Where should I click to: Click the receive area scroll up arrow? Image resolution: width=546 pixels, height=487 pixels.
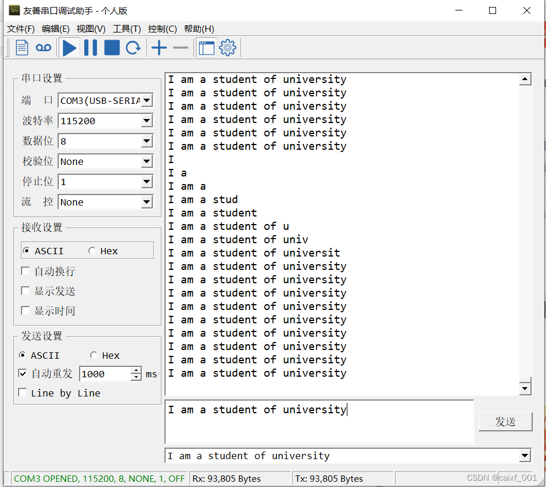(x=525, y=80)
